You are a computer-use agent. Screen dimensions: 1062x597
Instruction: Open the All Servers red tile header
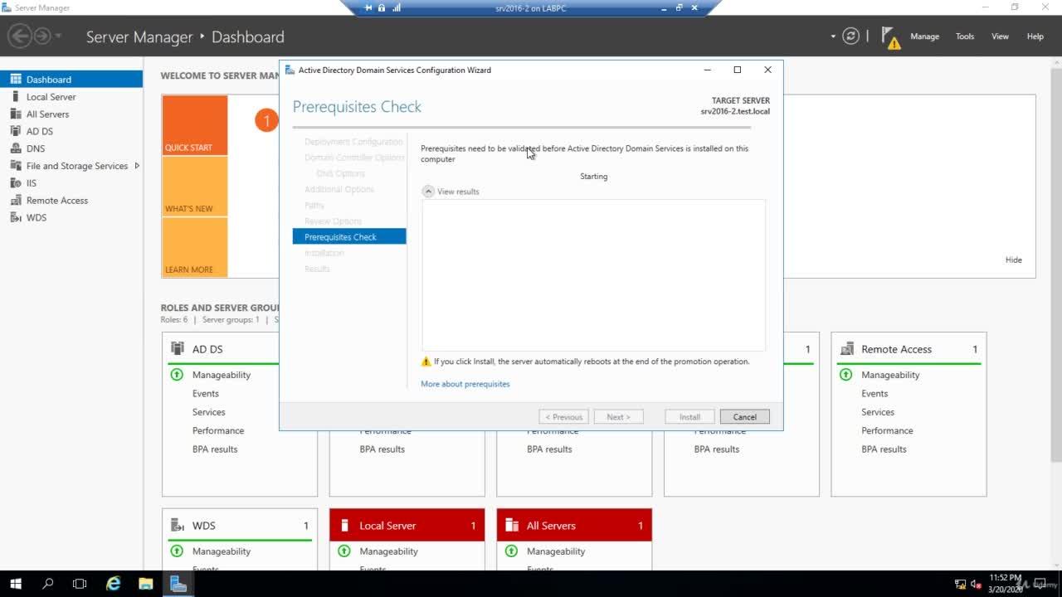pyautogui.click(x=574, y=526)
